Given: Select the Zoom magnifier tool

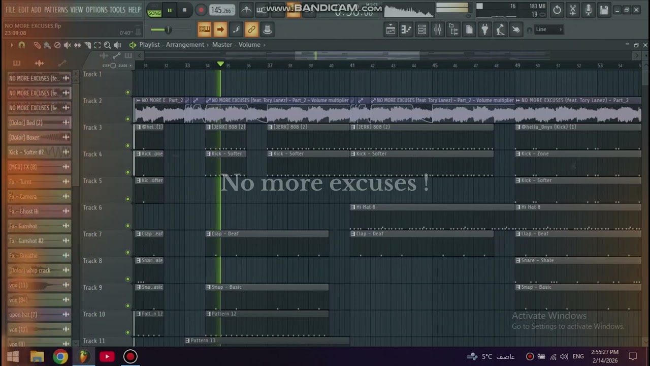Looking at the screenshot, I should coord(108,45).
